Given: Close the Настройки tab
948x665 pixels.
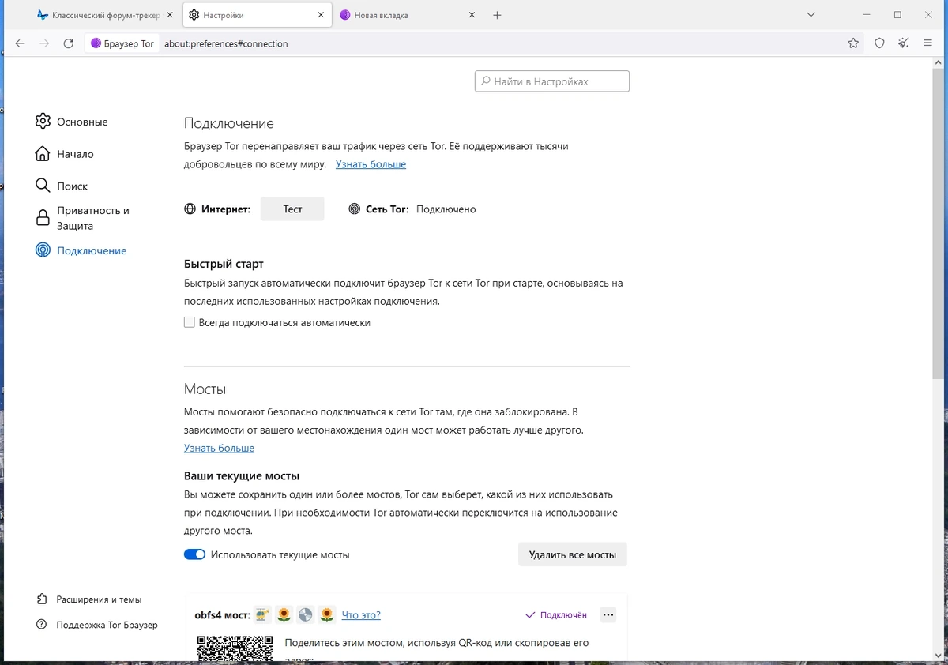Looking at the screenshot, I should tap(321, 15).
